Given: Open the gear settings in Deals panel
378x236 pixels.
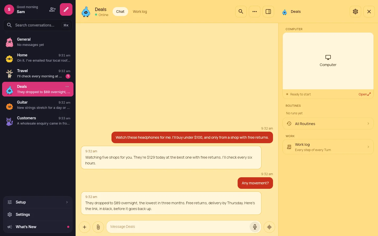Looking at the screenshot, I should click(355, 12).
